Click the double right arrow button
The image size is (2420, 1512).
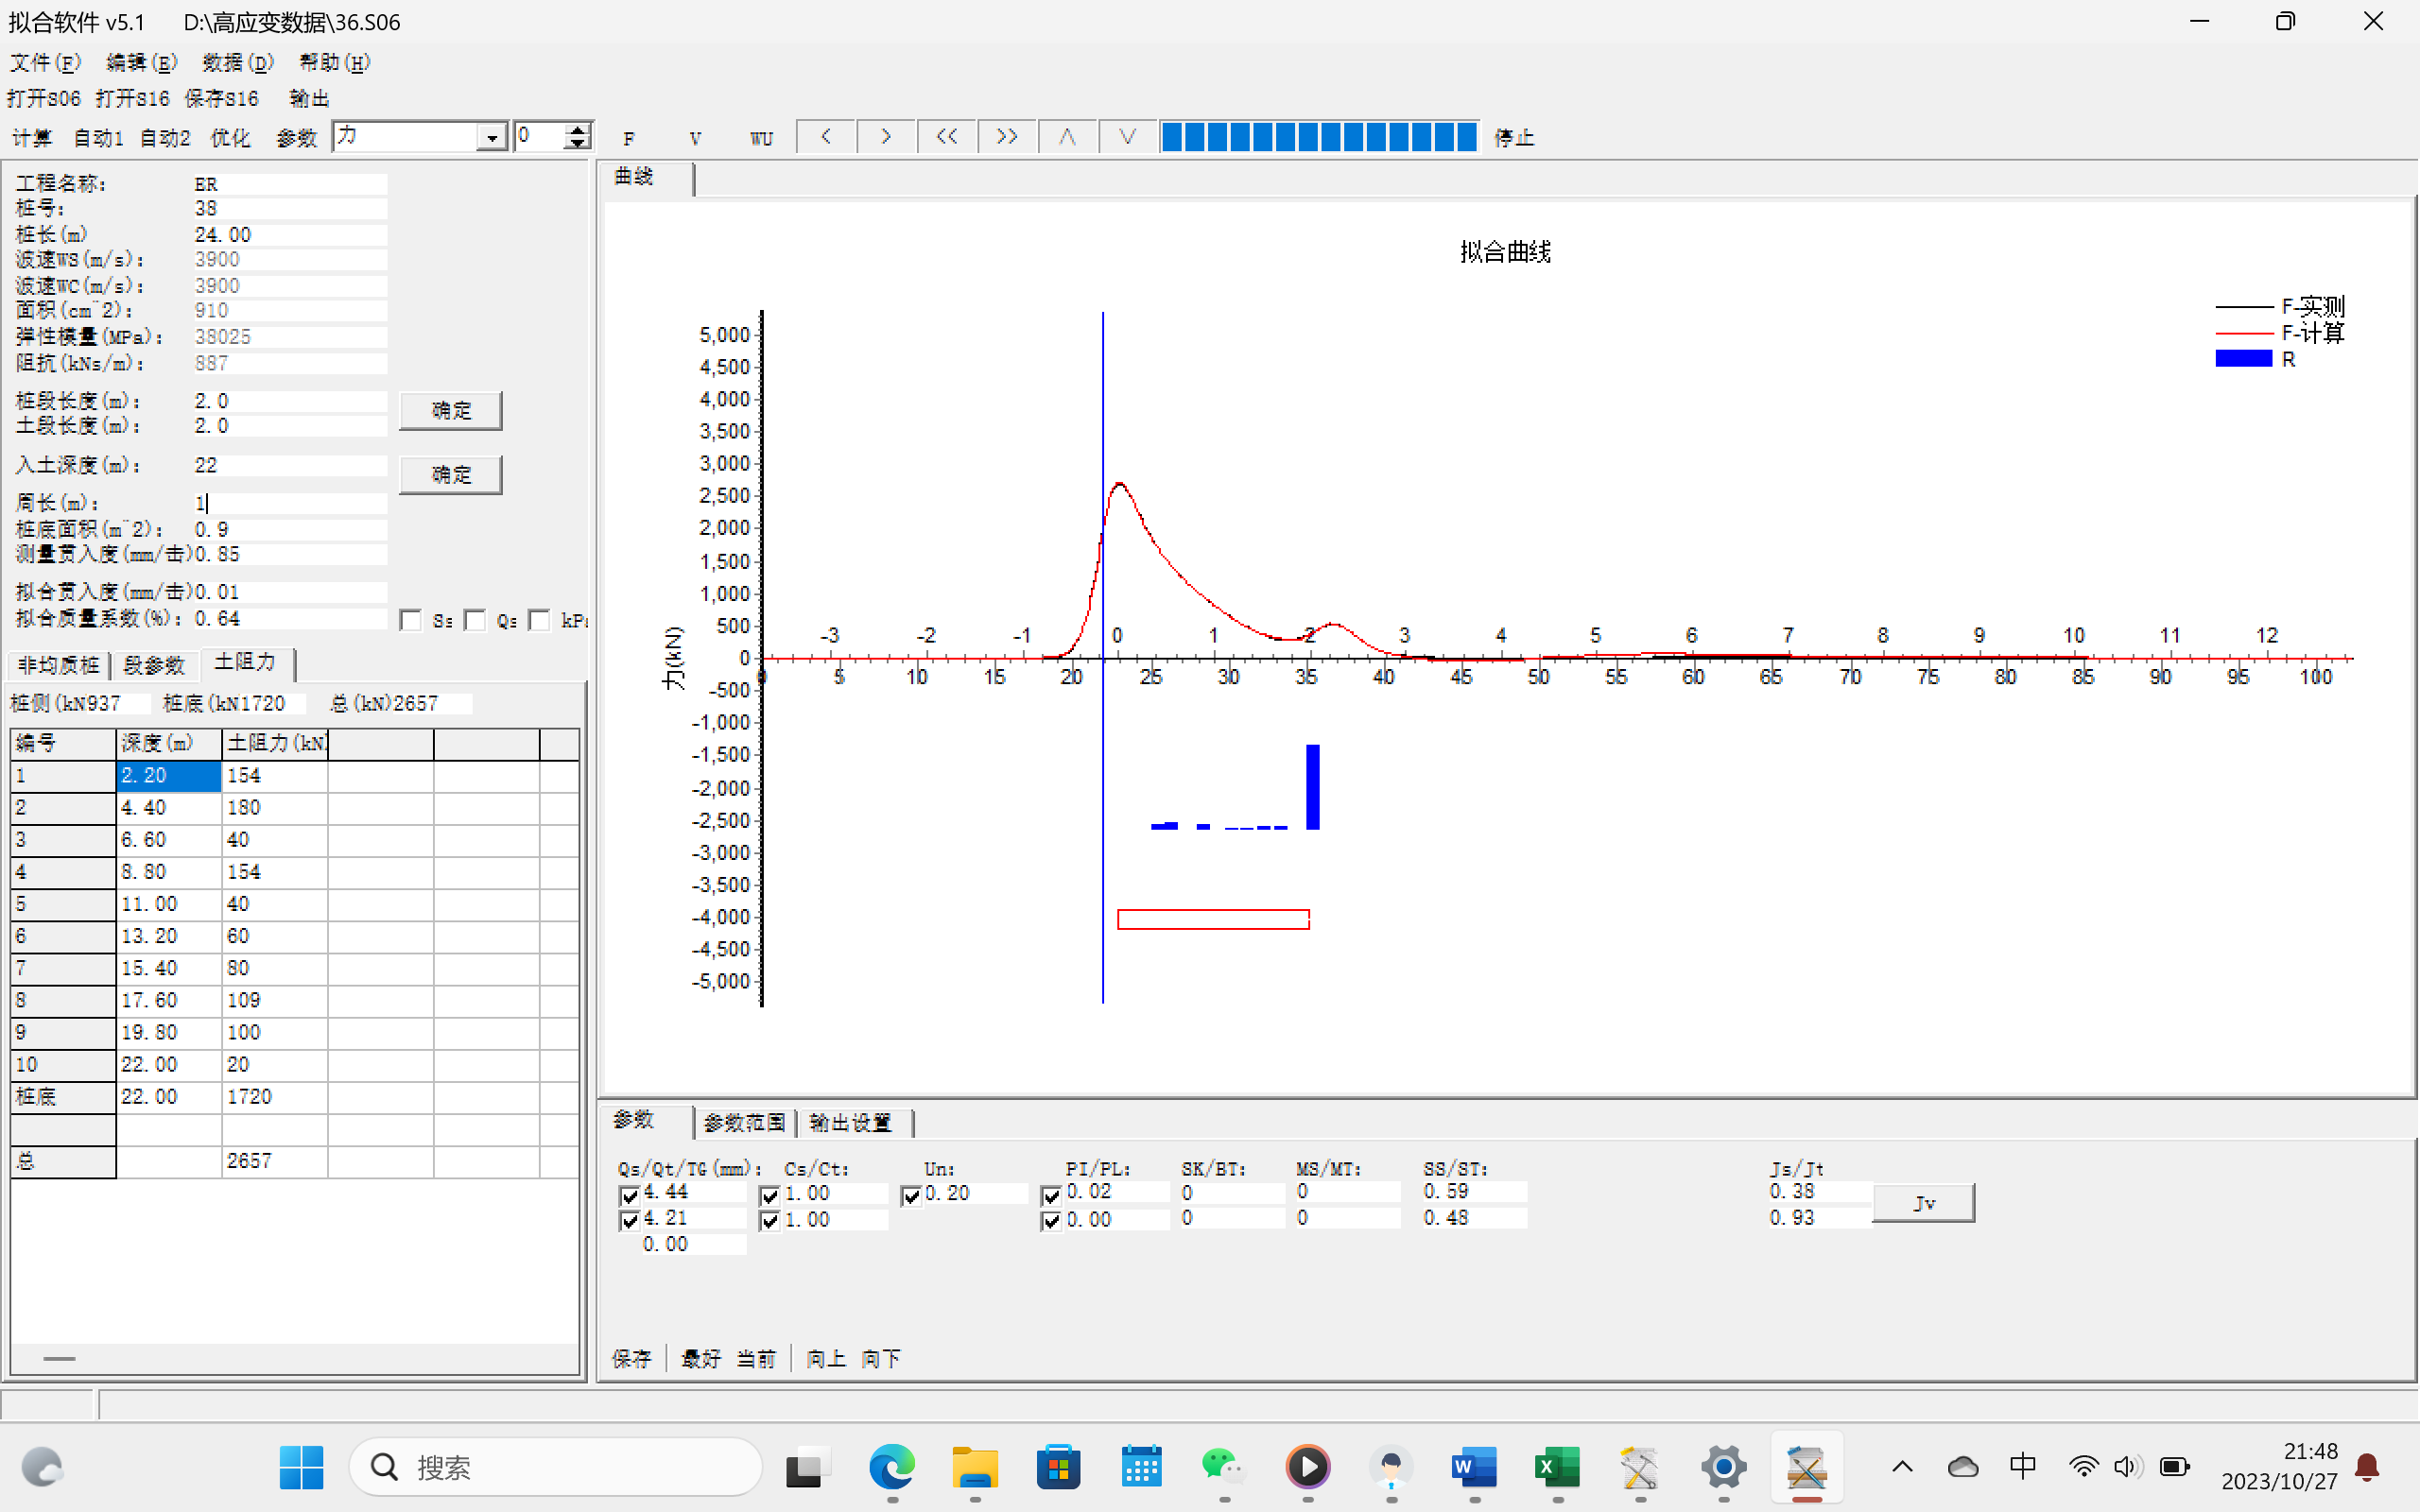tap(1007, 137)
